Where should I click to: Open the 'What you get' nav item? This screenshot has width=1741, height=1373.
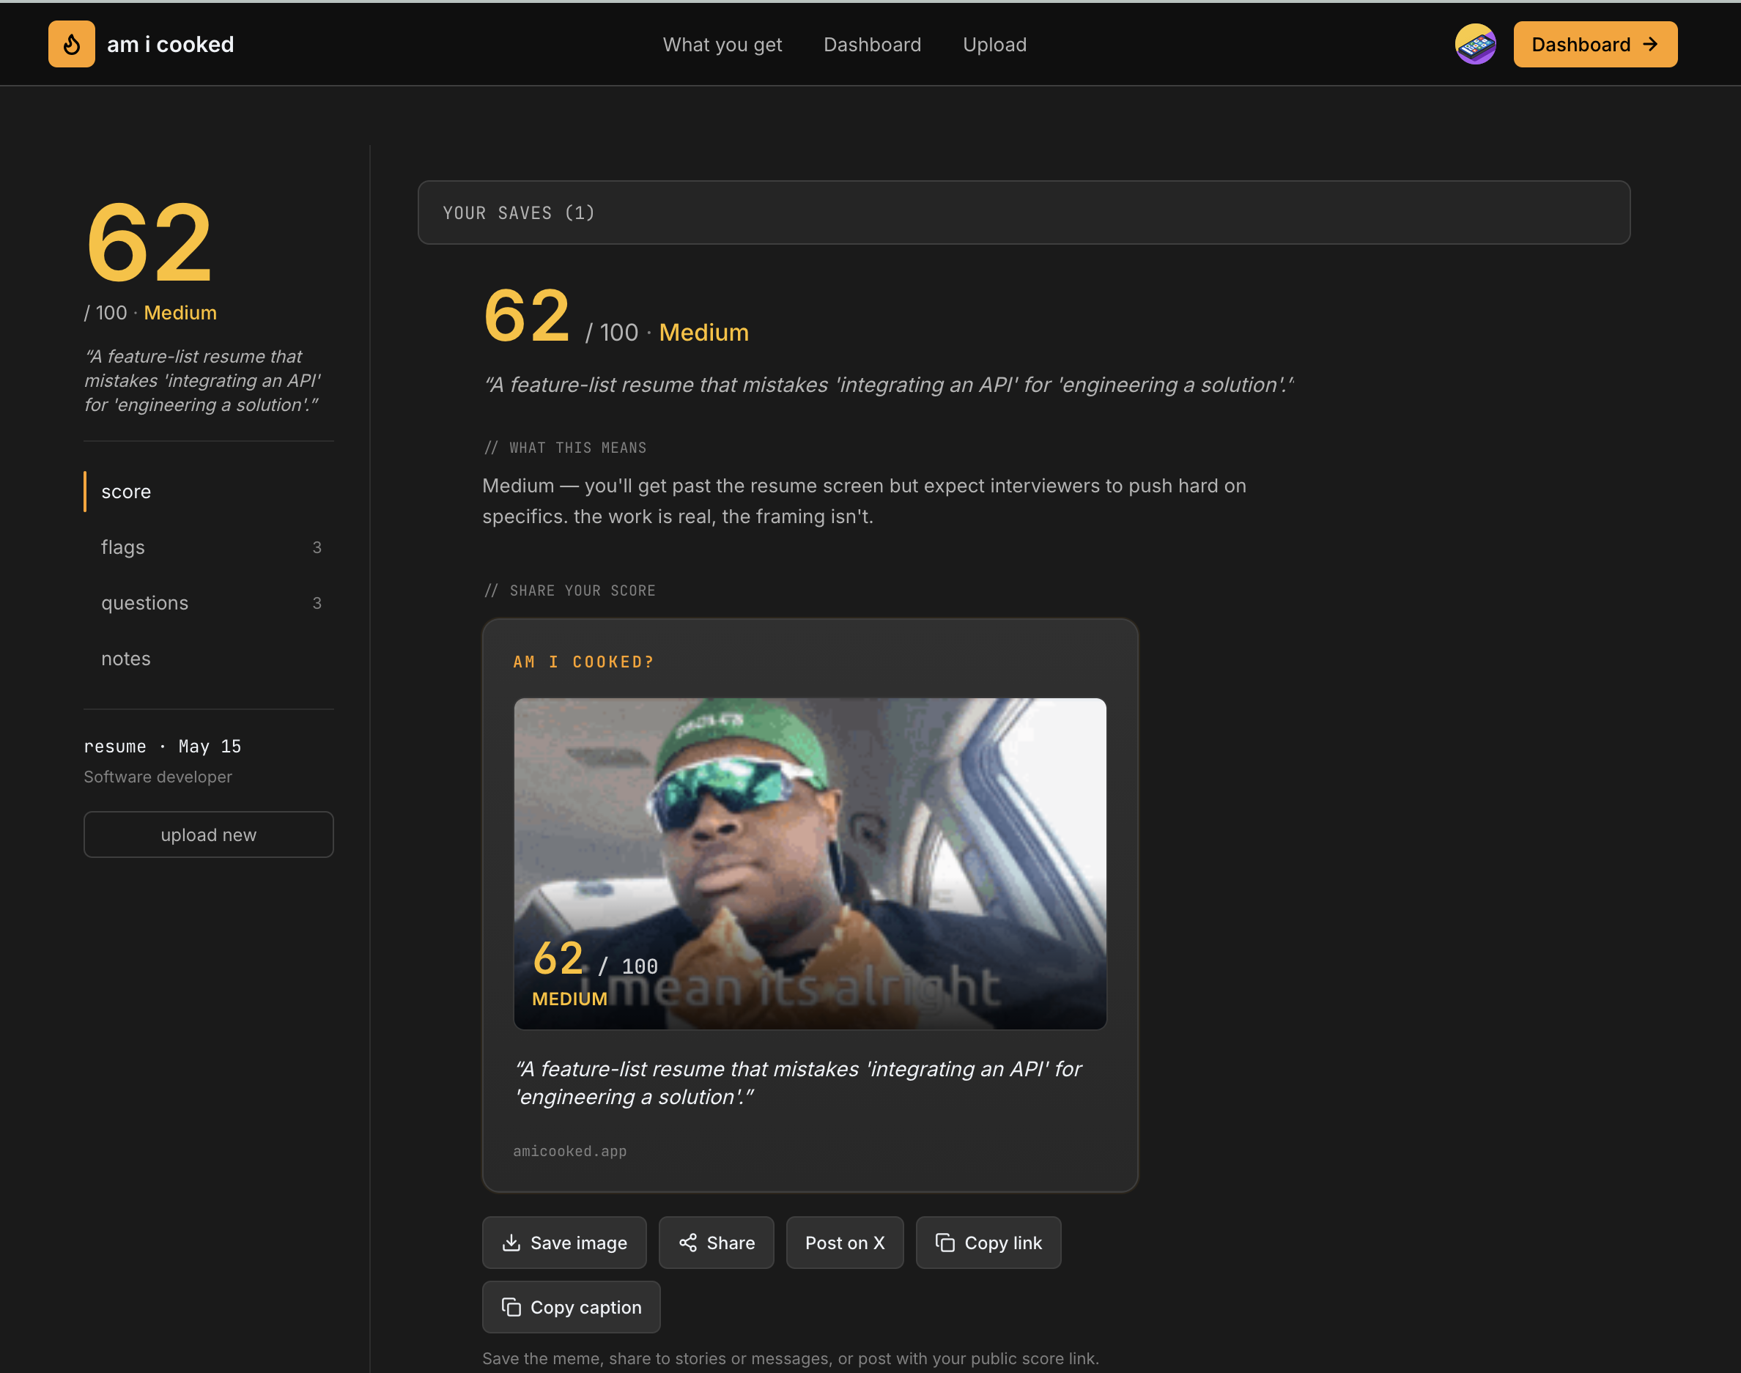722,44
